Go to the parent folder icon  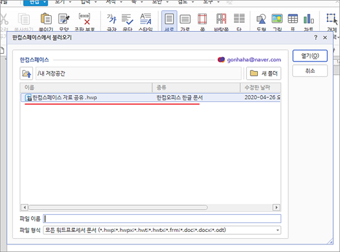click(x=26, y=74)
